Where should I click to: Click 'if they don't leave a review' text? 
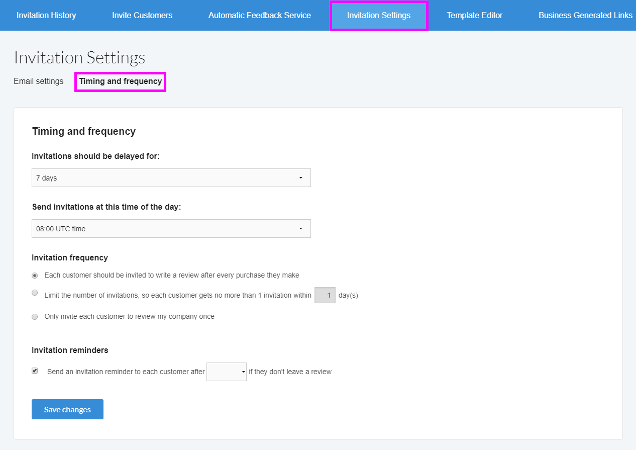pos(290,372)
